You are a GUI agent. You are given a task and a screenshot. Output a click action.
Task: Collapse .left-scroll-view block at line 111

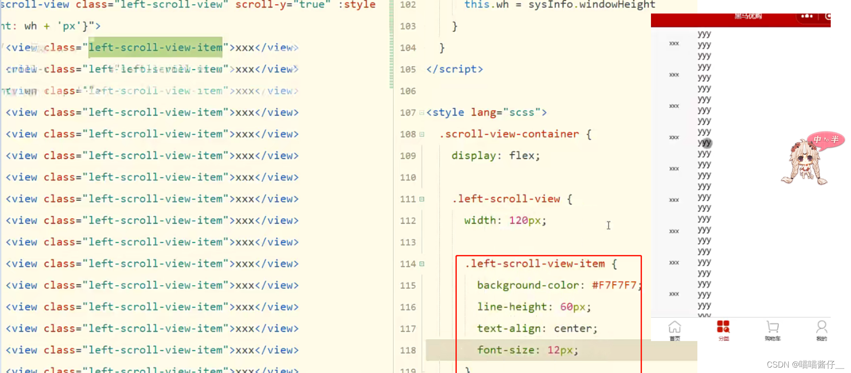point(422,199)
